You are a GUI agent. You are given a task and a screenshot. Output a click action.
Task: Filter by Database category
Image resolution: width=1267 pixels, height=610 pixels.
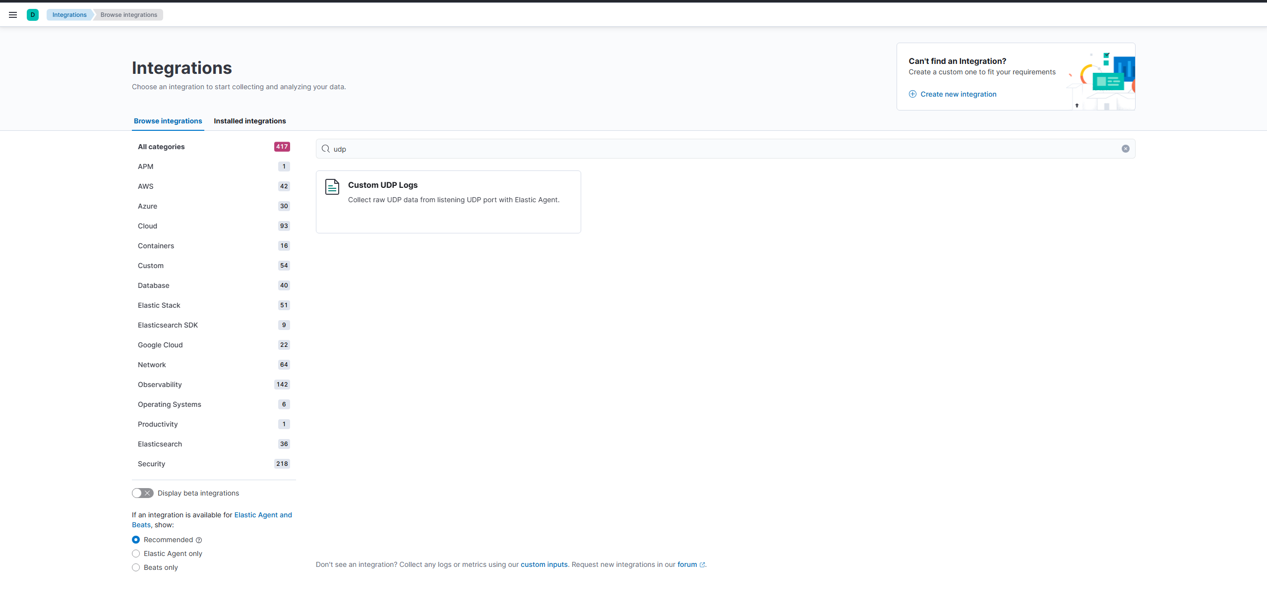point(214,285)
